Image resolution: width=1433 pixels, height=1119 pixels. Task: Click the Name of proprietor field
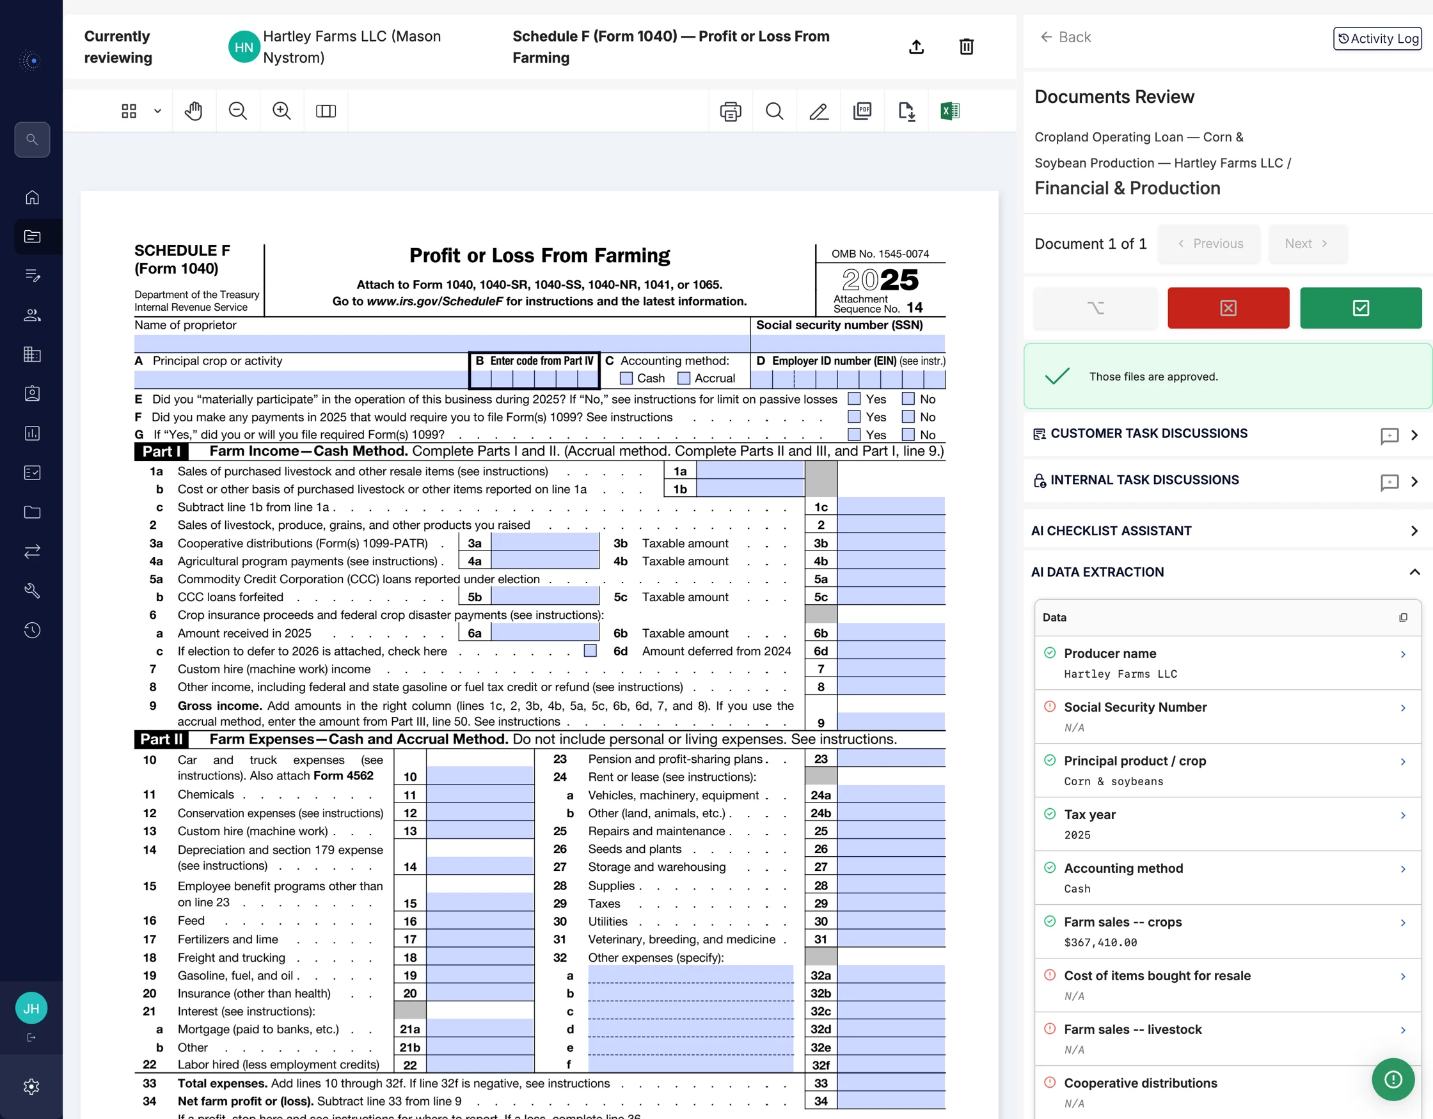point(441,343)
